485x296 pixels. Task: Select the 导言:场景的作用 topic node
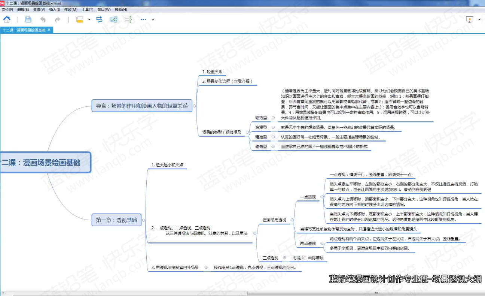(141, 106)
